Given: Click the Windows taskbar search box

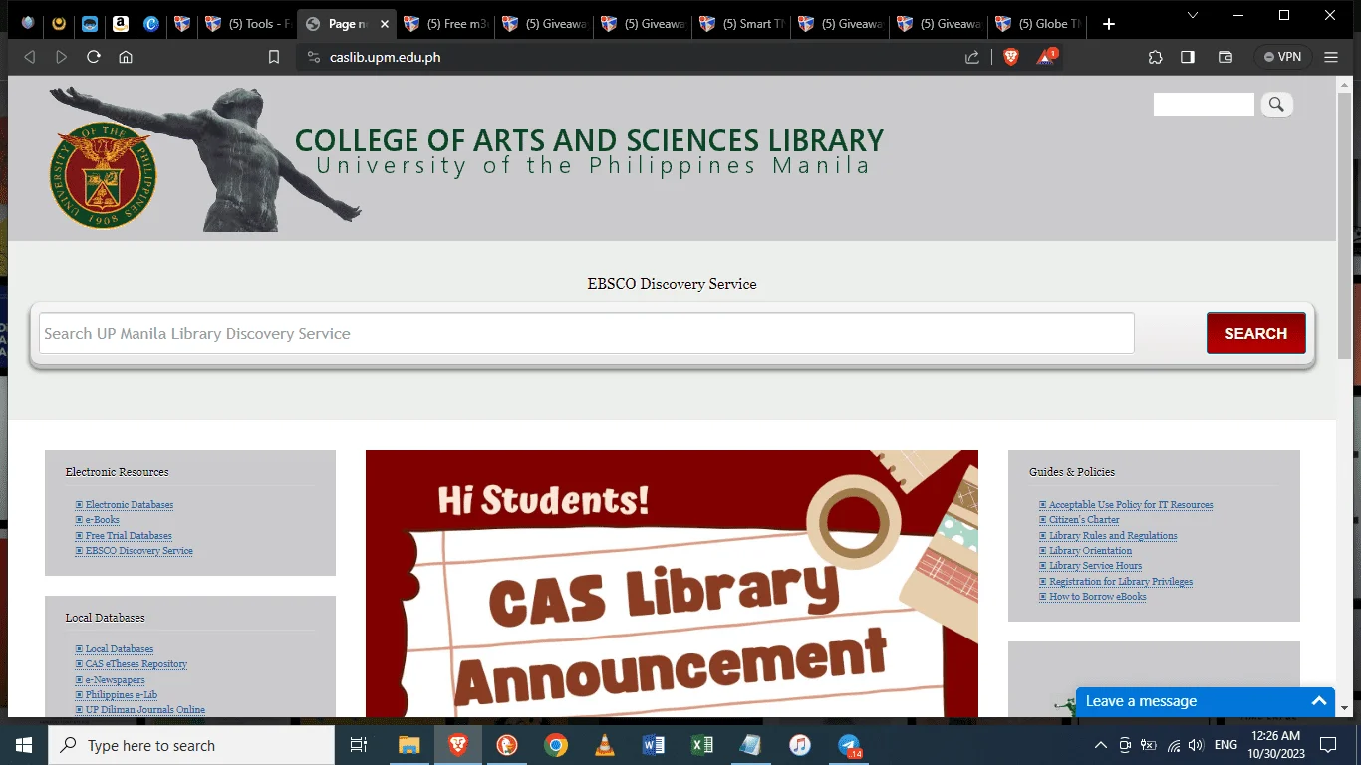Looking at the screenshot, I should point(191,745).
